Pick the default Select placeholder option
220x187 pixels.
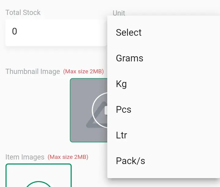pos(163,32)
